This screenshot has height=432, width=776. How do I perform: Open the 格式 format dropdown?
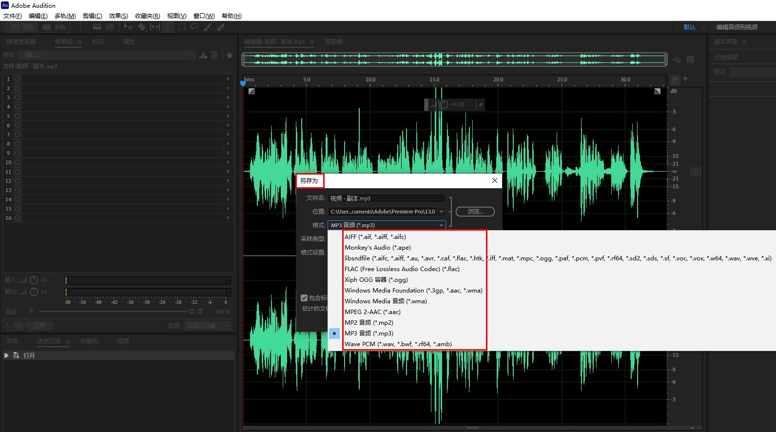387,225
